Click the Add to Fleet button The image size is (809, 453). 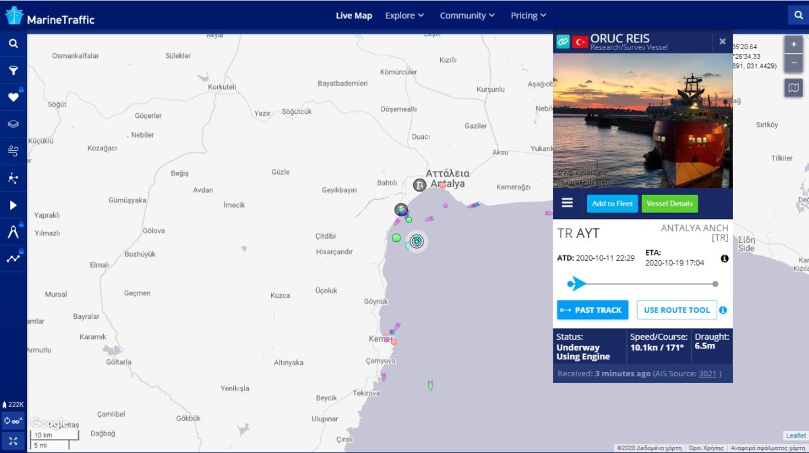[612, 204]
